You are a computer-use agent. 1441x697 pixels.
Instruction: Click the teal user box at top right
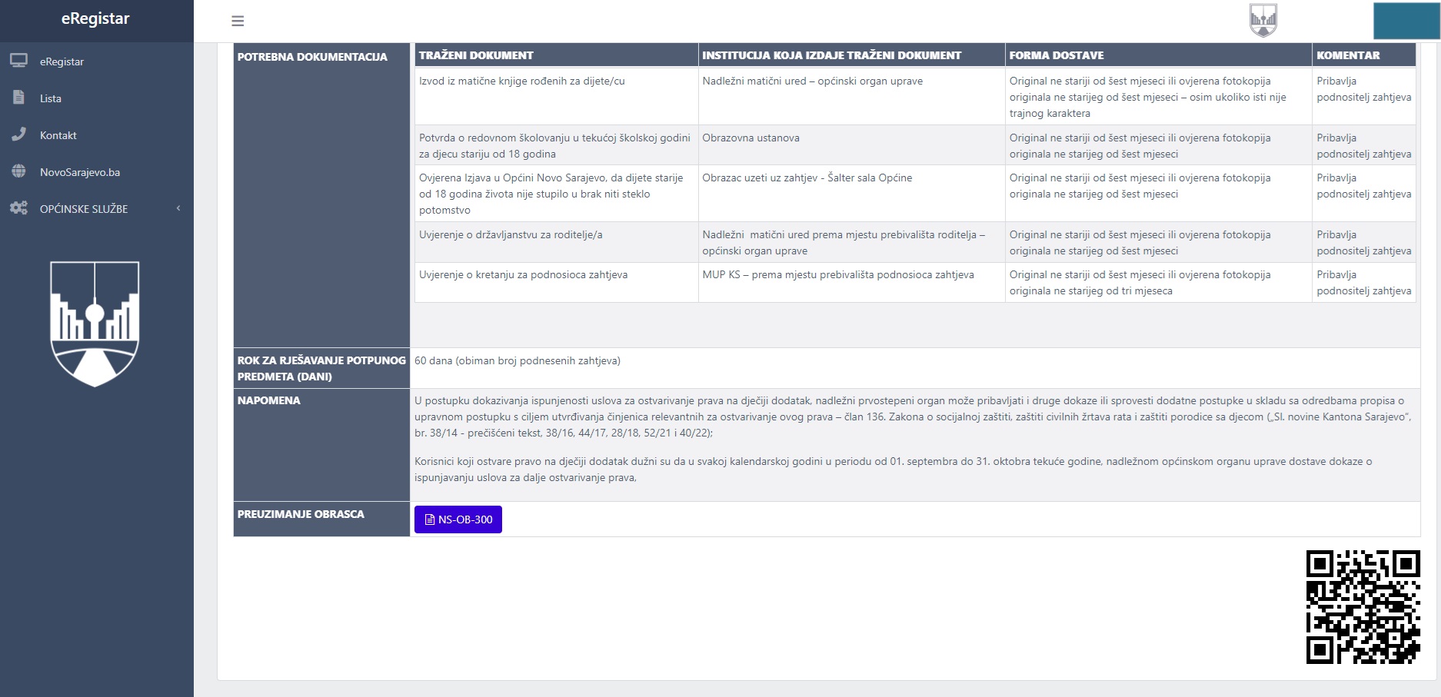[1406, 21]
